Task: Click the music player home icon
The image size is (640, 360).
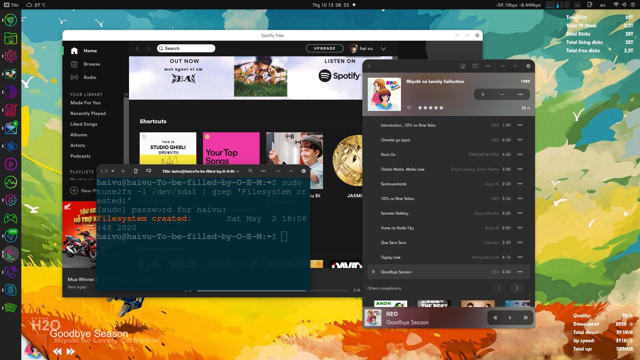Action: [x=463, y=66]
